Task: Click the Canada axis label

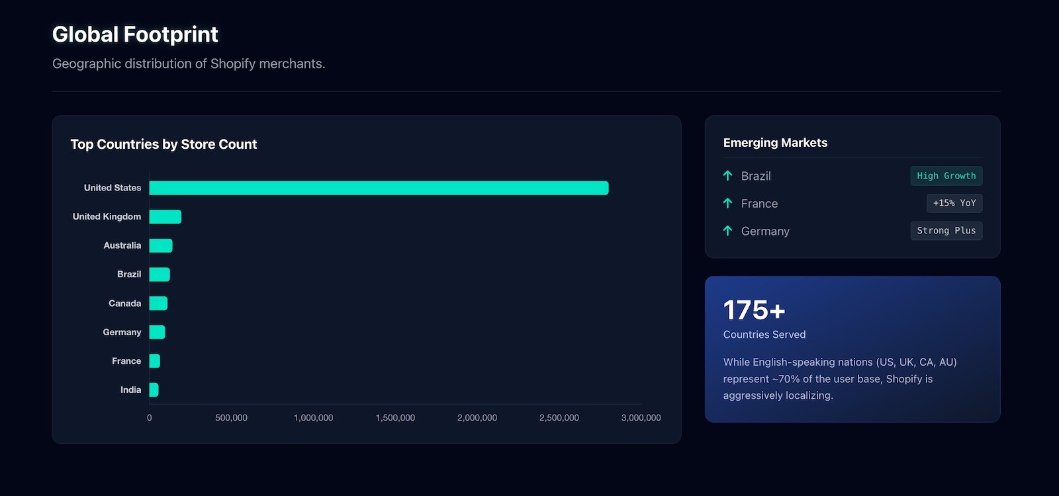Action: click(x=125, y=304)
